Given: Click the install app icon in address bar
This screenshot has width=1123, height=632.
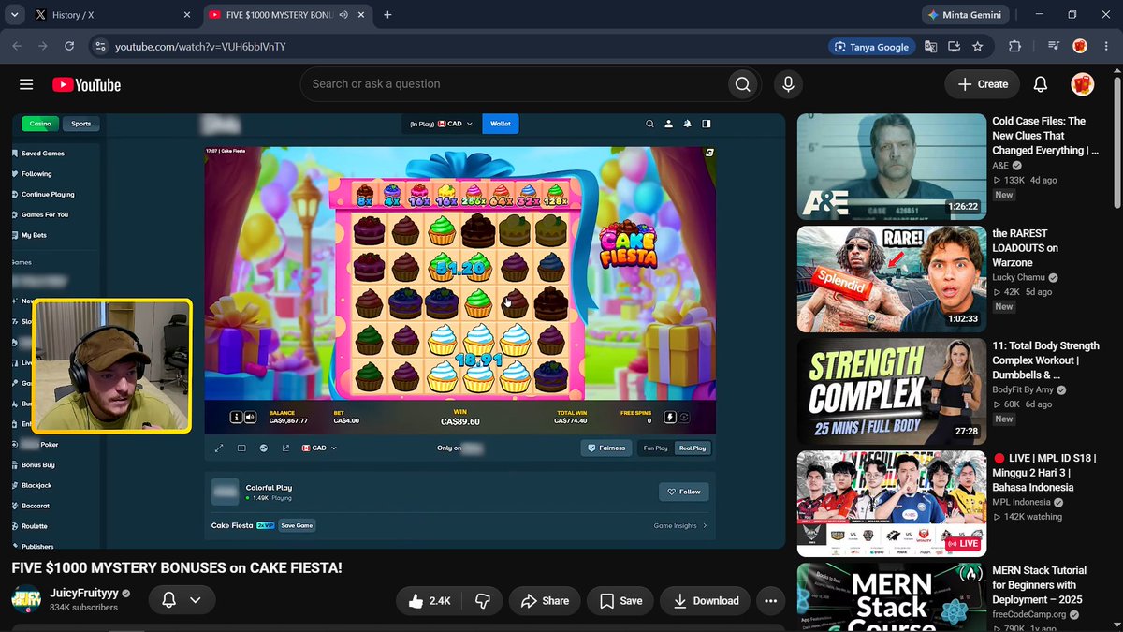Looking at the screenshot, I should (x=954, y=46).
